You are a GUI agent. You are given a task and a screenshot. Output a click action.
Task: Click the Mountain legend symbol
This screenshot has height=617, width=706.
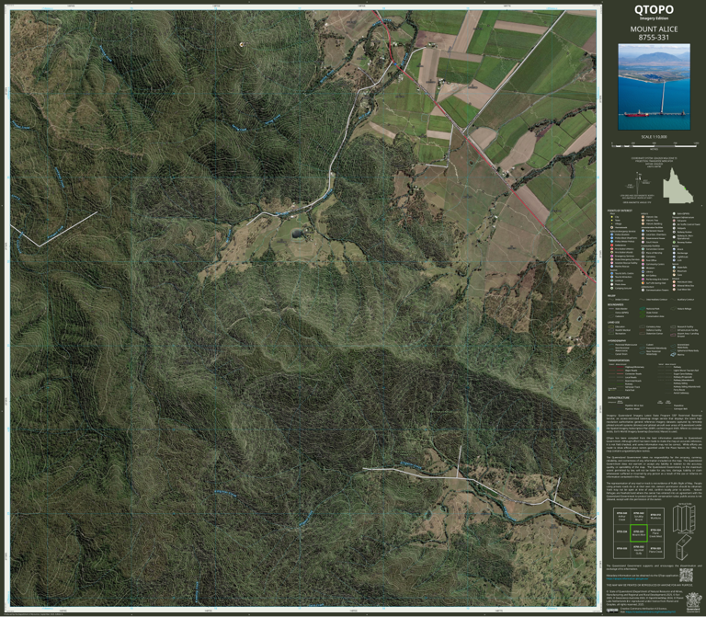point(674,271)
